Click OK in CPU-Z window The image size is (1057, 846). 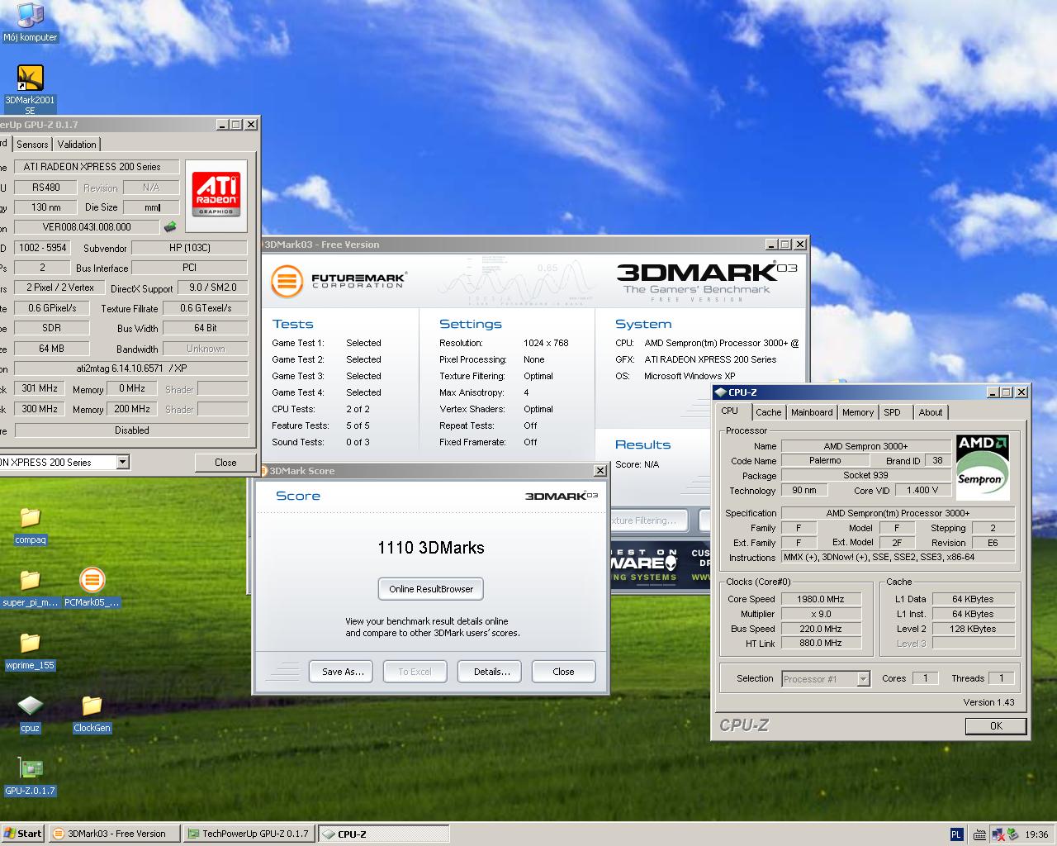coord(996,726)
